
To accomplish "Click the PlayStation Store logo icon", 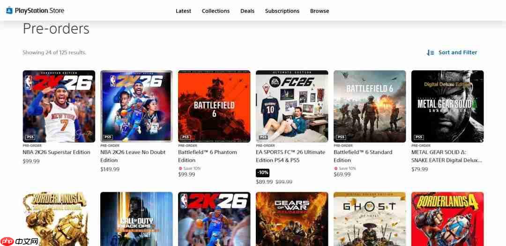I will [9, 11].
